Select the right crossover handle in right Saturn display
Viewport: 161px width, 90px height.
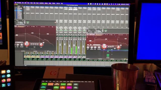click(x=117, y=39)
